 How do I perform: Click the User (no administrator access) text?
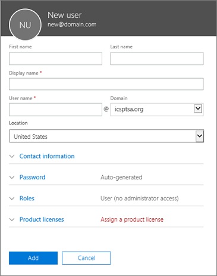pyautogui.click(x=140, y=199)
